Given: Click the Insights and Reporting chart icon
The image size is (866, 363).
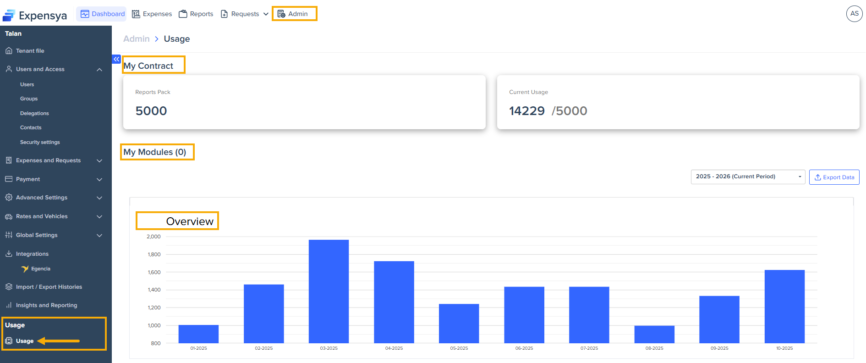Looking at the screenshot, I should tap(9, 305).
